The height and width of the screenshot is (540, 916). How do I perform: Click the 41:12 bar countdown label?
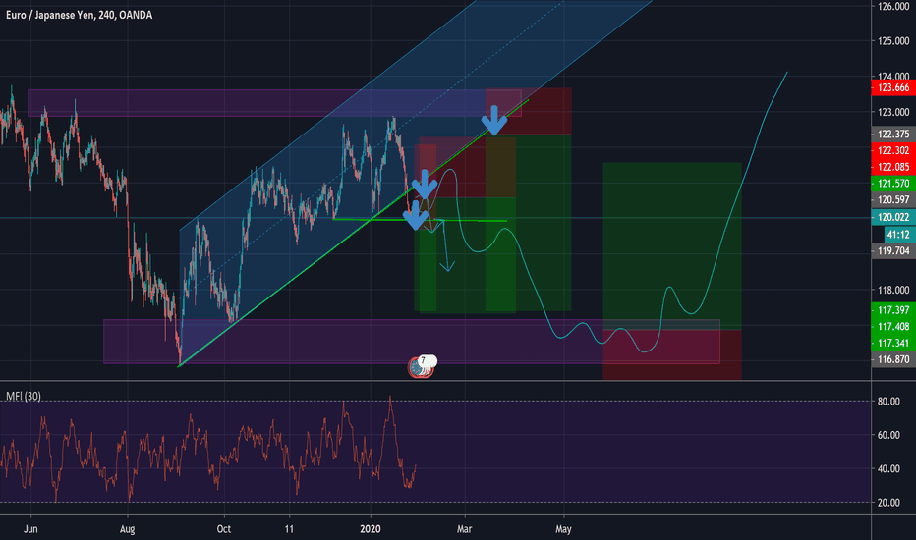click(x=898, y=235)
